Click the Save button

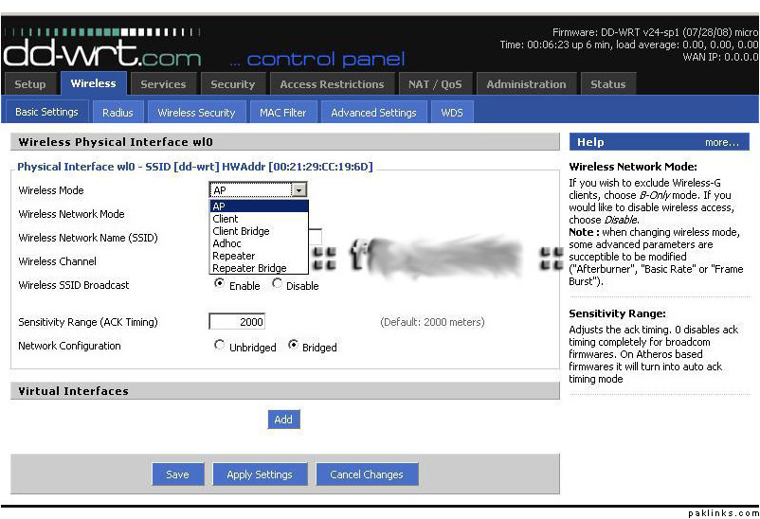click(x=177, y=474)
